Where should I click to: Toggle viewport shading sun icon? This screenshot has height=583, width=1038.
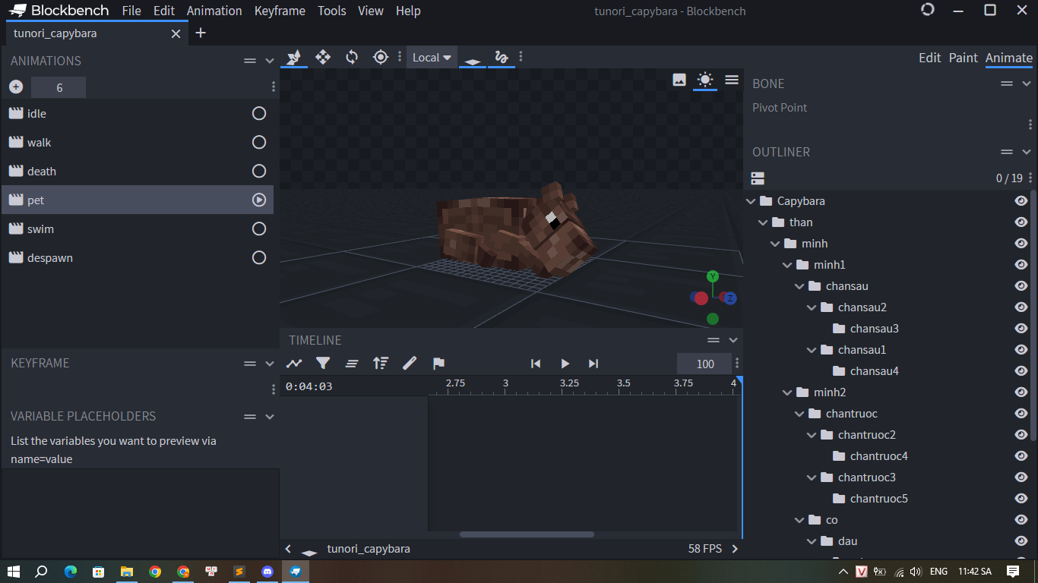tap(705, 80)
